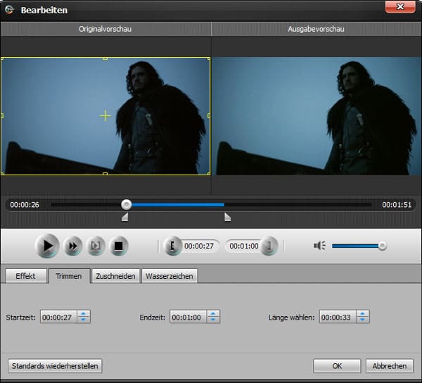The image size is (422, 383).
Task: Start video playback with the Play button
Action: coord(47,246)
